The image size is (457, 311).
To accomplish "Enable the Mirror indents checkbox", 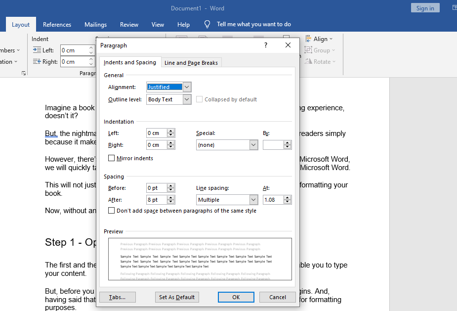I will [x=111, y=158].
